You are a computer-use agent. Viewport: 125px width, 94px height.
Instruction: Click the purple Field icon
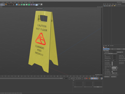coord(32,5)
